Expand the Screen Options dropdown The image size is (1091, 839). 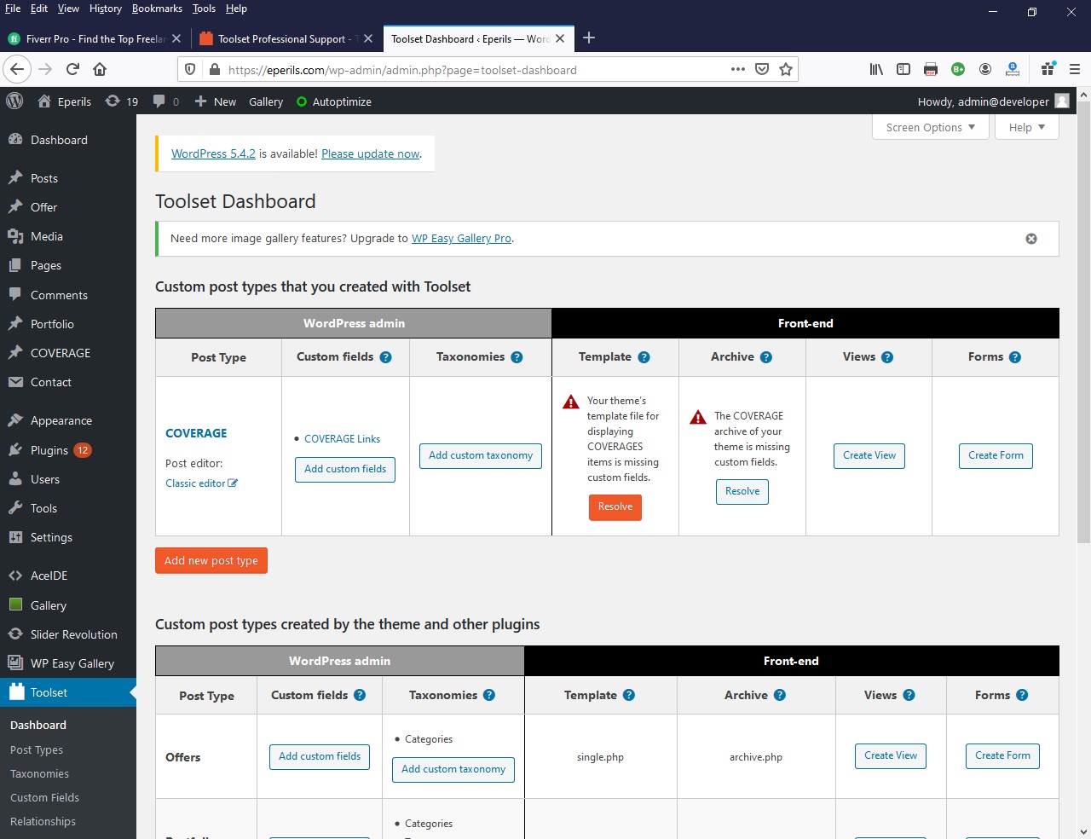pyautogui.click(x=931, y=127)
